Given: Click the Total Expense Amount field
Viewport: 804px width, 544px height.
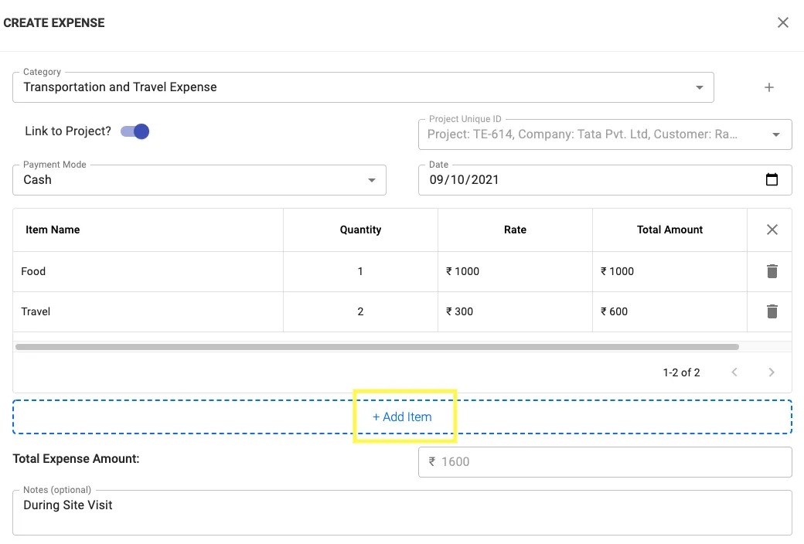Looking at the screenshot, I should pos(605,462).
